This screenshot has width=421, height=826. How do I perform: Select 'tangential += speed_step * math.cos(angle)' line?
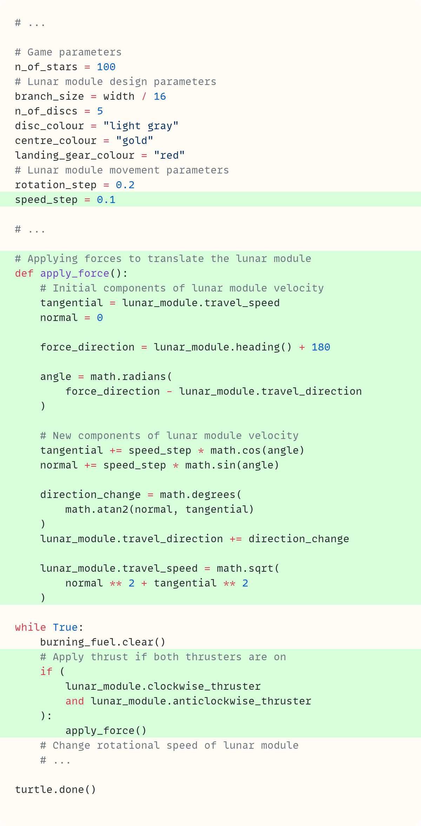[x=172, y=451]
